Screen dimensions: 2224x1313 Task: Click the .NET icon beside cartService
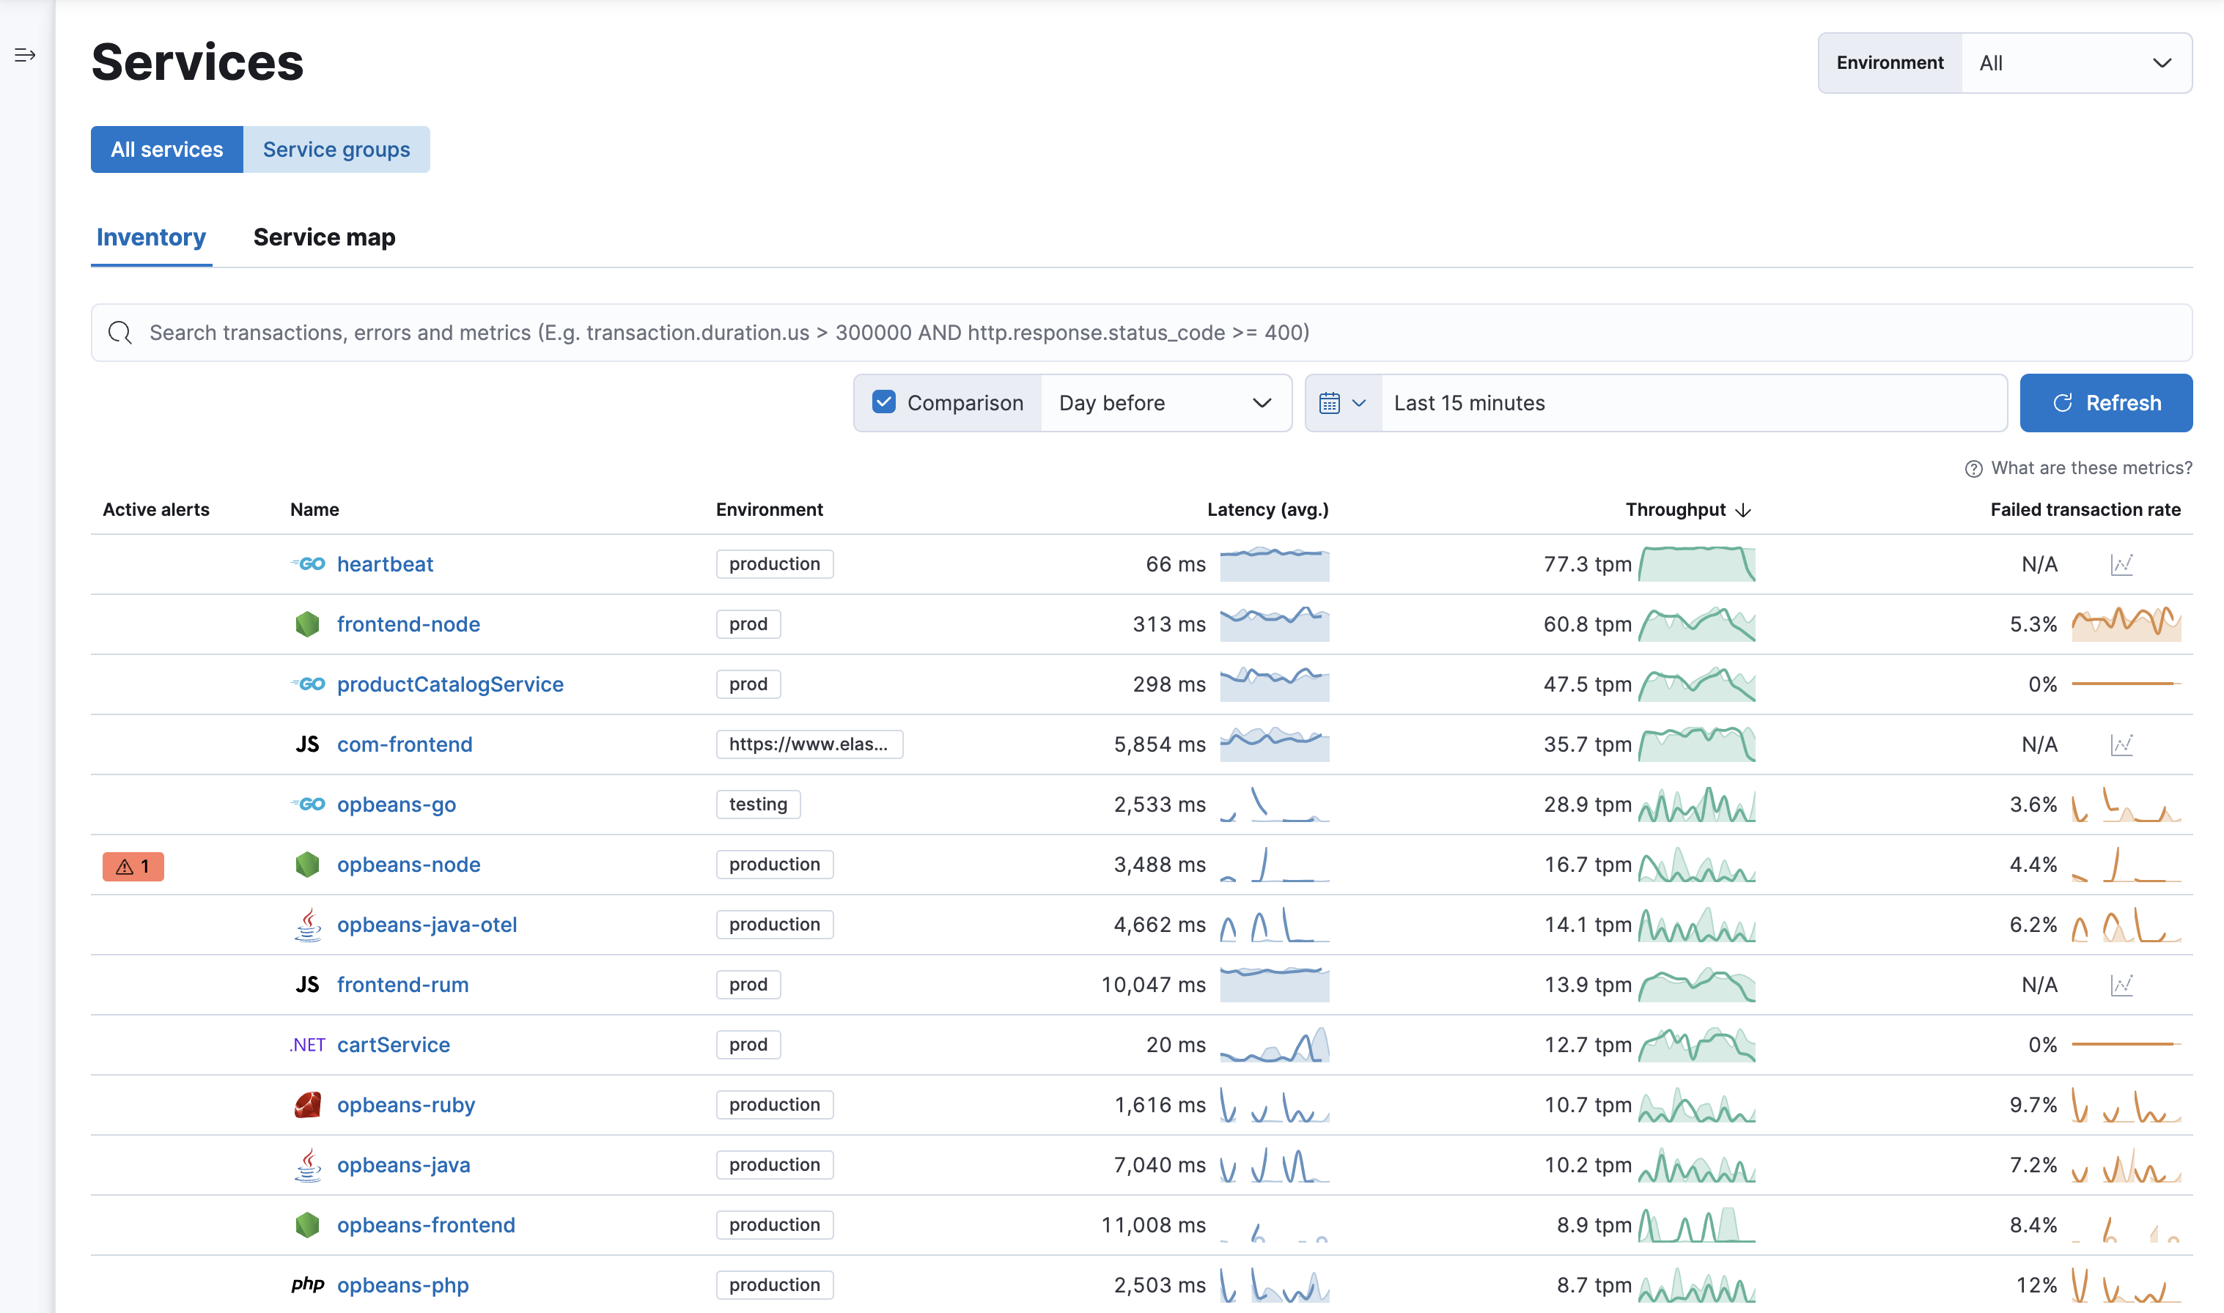click(306, 1044)
